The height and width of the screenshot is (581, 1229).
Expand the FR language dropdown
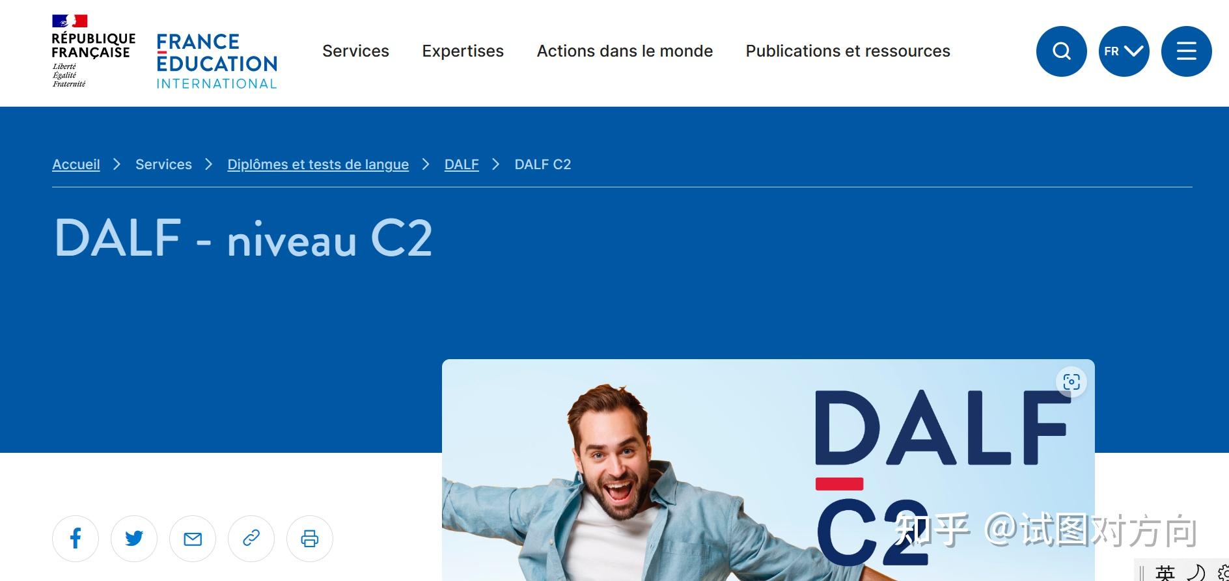point(1124,51)
